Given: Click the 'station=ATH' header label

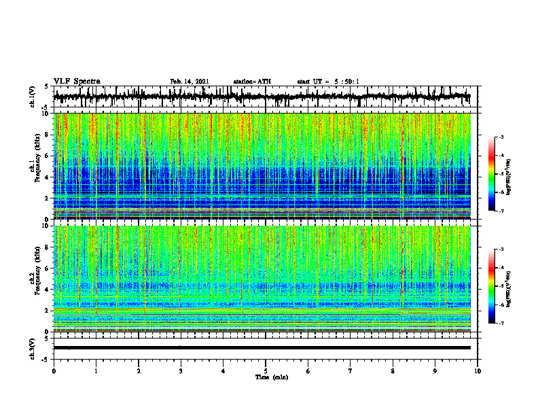Looking at the screenshot, I should tap(252, 82).
